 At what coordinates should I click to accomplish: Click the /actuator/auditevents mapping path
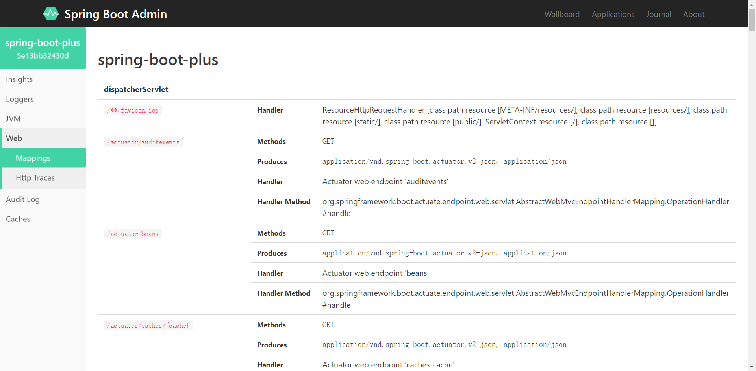143,142
